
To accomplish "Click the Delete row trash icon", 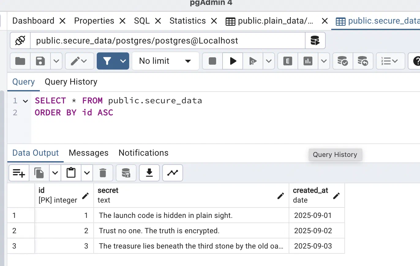I will click(x=103, y=173).
